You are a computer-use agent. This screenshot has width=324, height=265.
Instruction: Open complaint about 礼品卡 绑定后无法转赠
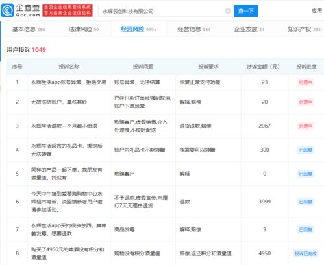[x=67, y=150]
